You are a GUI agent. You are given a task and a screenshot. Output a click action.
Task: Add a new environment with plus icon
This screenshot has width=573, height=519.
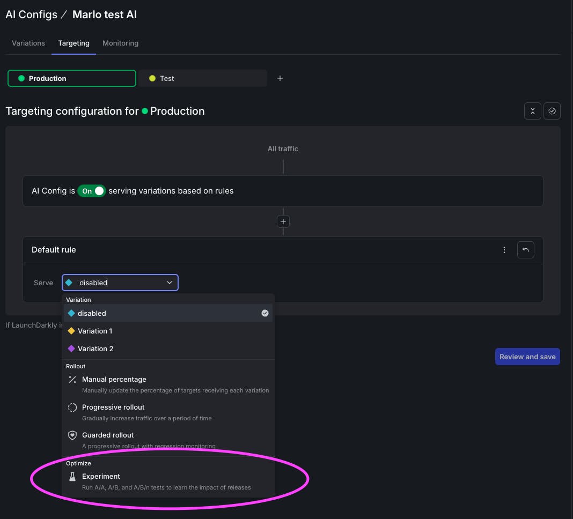(x=280, y=78)
